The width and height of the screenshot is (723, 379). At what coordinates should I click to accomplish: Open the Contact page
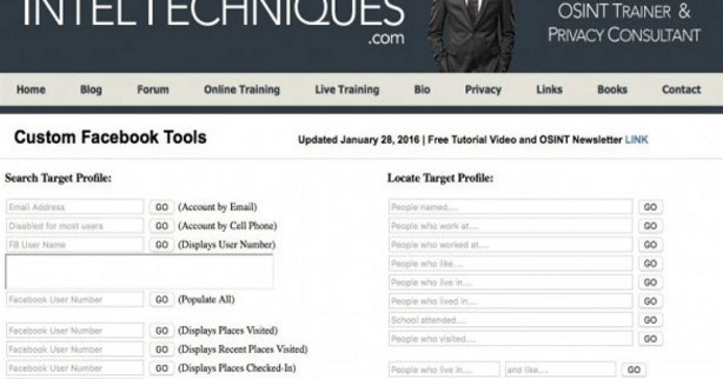(681, 90)
